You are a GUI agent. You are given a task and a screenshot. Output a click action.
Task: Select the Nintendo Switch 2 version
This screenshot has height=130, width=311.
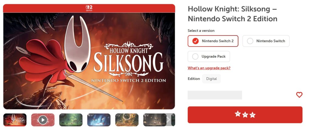tap(213, 41)
